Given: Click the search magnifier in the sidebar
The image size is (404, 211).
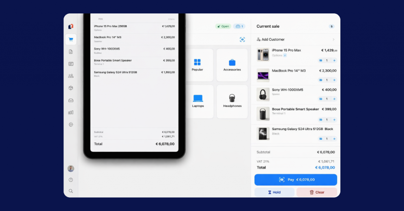Looking at the screenshot, I should pos(71,191).
